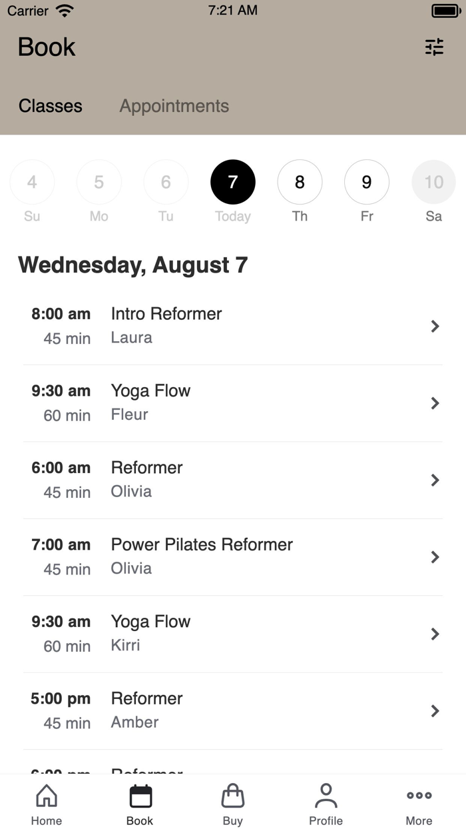Switch to the Appointments tab
The width and height of the screenshot is (466, 829).
tap(174, 105)
